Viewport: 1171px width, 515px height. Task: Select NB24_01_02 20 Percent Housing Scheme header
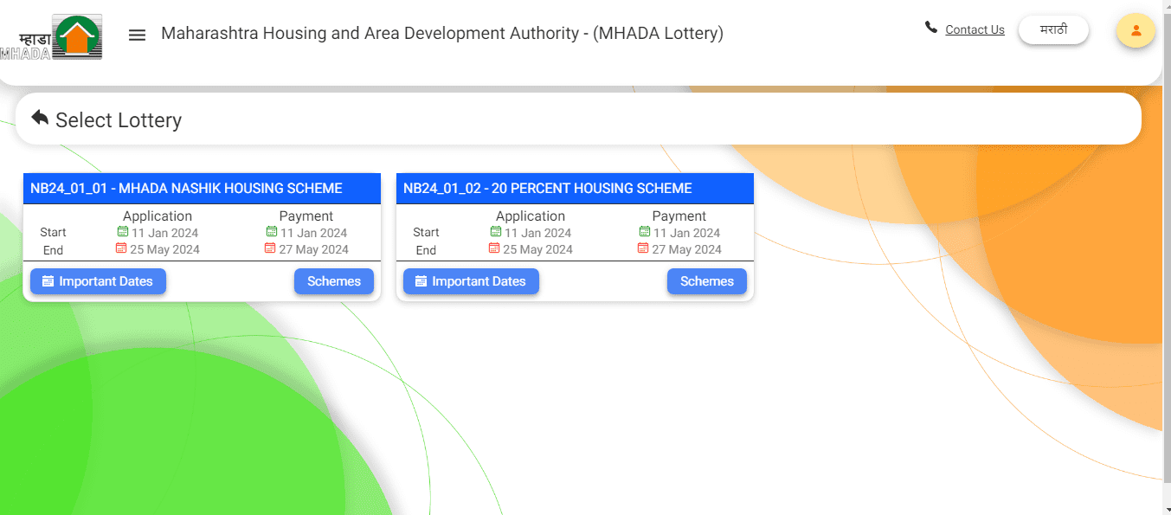coord(575,189)
